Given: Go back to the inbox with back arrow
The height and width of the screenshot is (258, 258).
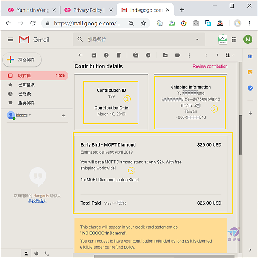Looking at the screenshot, I should pyautogui.click(x=80, y=55).
